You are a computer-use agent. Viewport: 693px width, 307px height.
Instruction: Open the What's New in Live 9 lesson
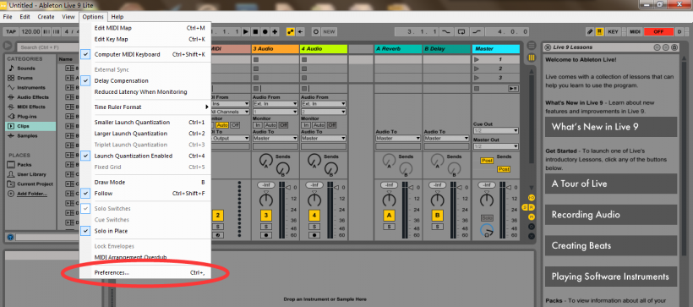click(x=611, y=127)
